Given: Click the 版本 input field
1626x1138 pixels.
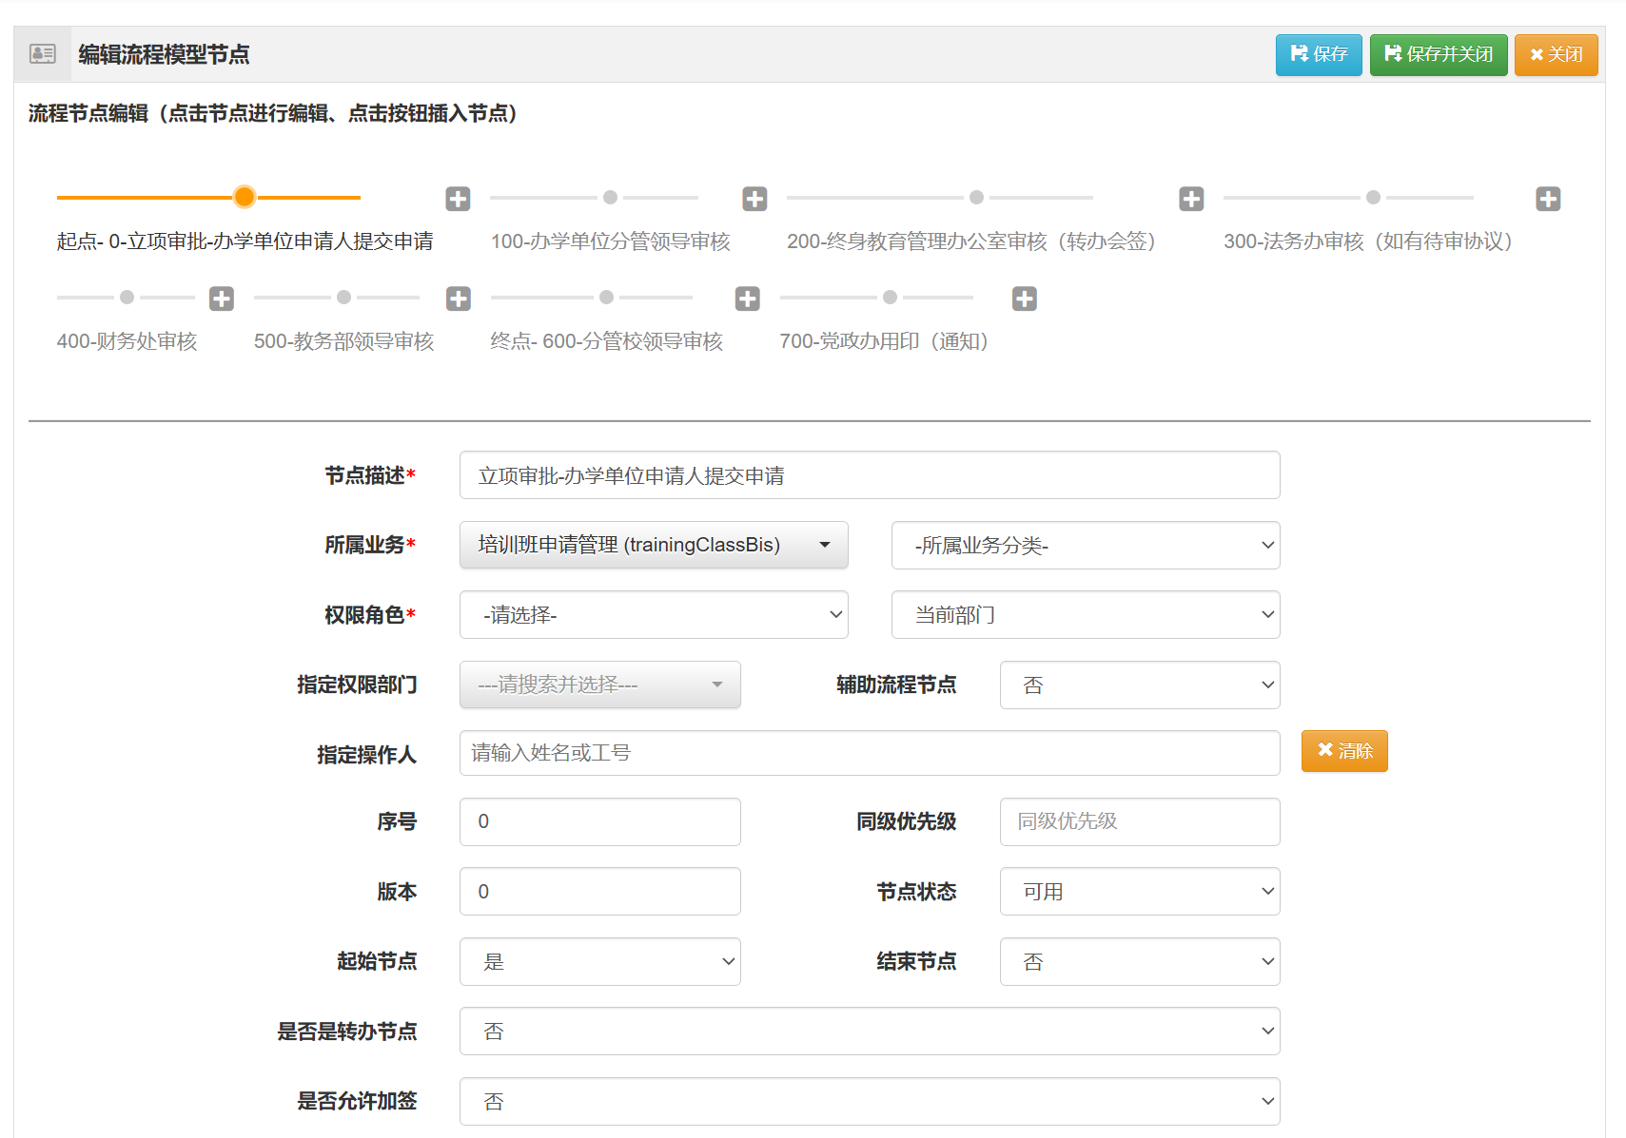Looking at the screenshot, I should (x=600, y=891).
